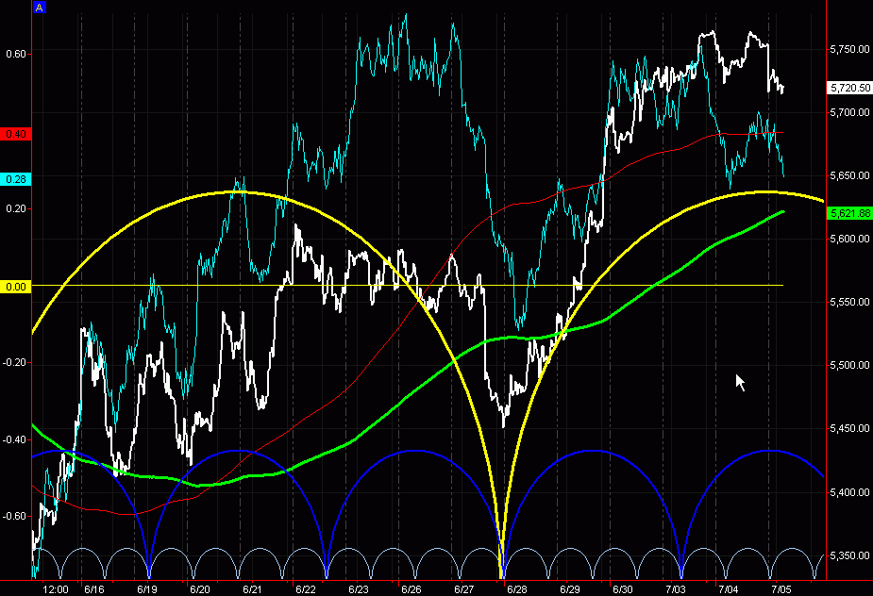Select the green 5,621.88 moving average tag
Screen dimensions: 873x596
pos(850,213)
